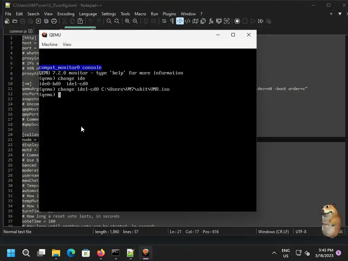
Task: Click the Close document toolbar icon
Action: pos(38,21)
